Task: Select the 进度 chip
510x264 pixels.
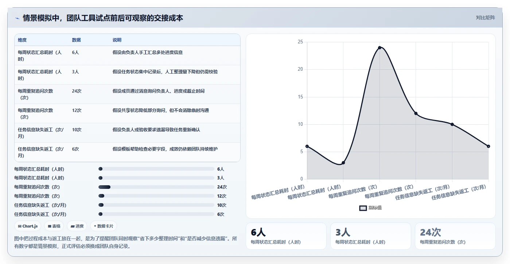Action: (77, 226)
